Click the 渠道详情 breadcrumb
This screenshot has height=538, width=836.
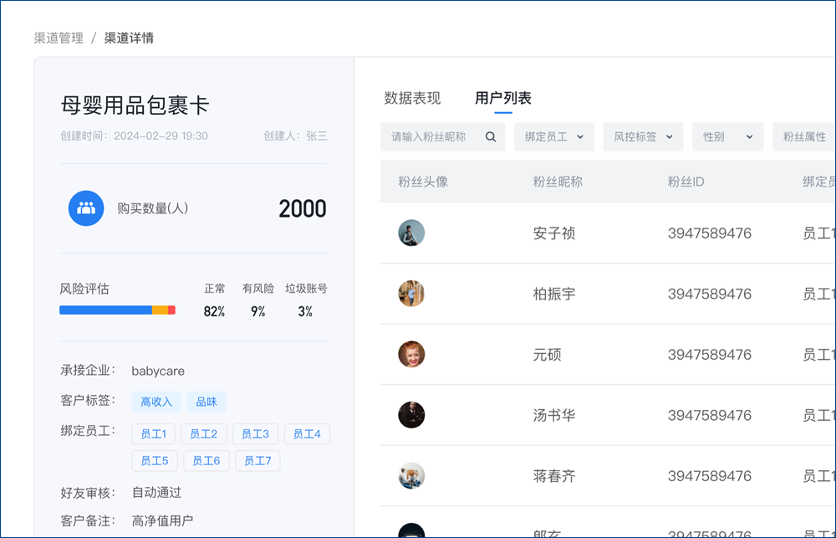129,38
